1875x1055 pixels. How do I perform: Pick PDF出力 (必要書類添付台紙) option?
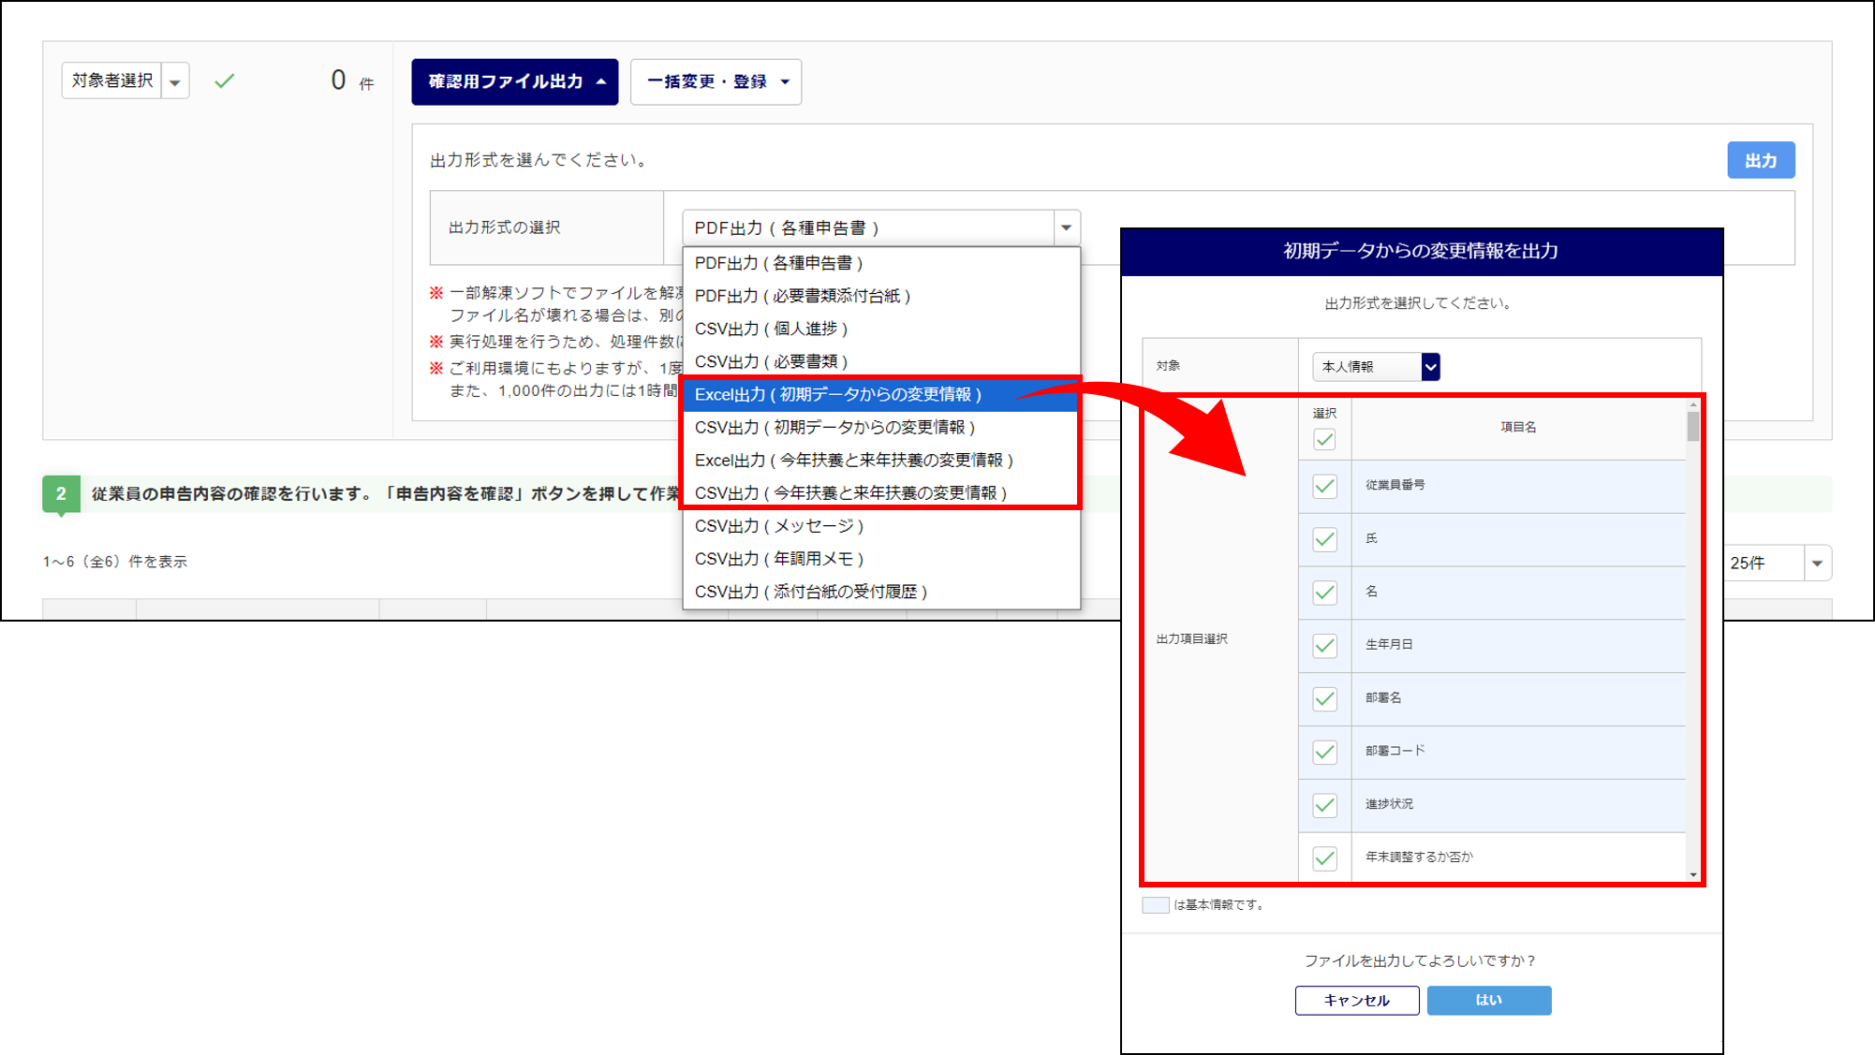802,296
